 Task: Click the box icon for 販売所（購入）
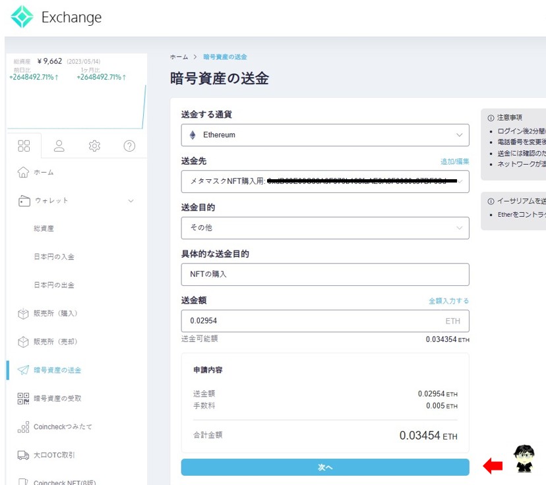click(23, 314)
